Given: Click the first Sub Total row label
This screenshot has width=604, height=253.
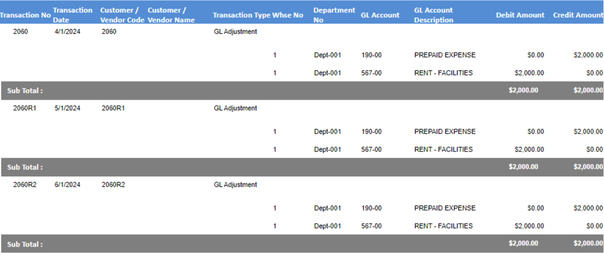Looking at the screenshot, I should coord(25,91).
